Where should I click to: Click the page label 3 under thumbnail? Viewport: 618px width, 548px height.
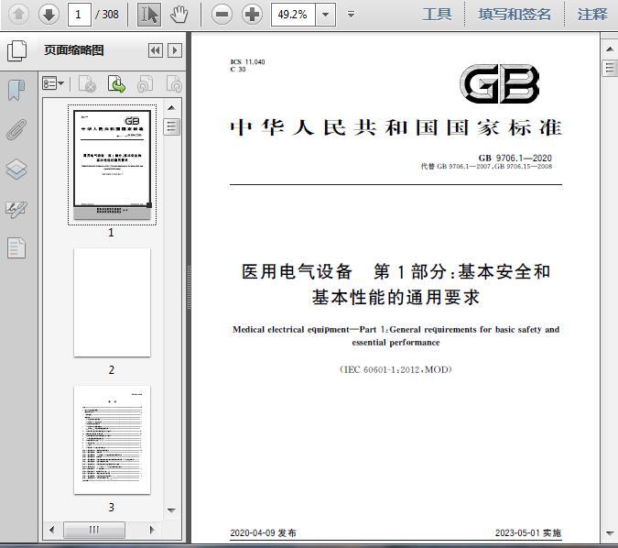click(x=111, y=507)
